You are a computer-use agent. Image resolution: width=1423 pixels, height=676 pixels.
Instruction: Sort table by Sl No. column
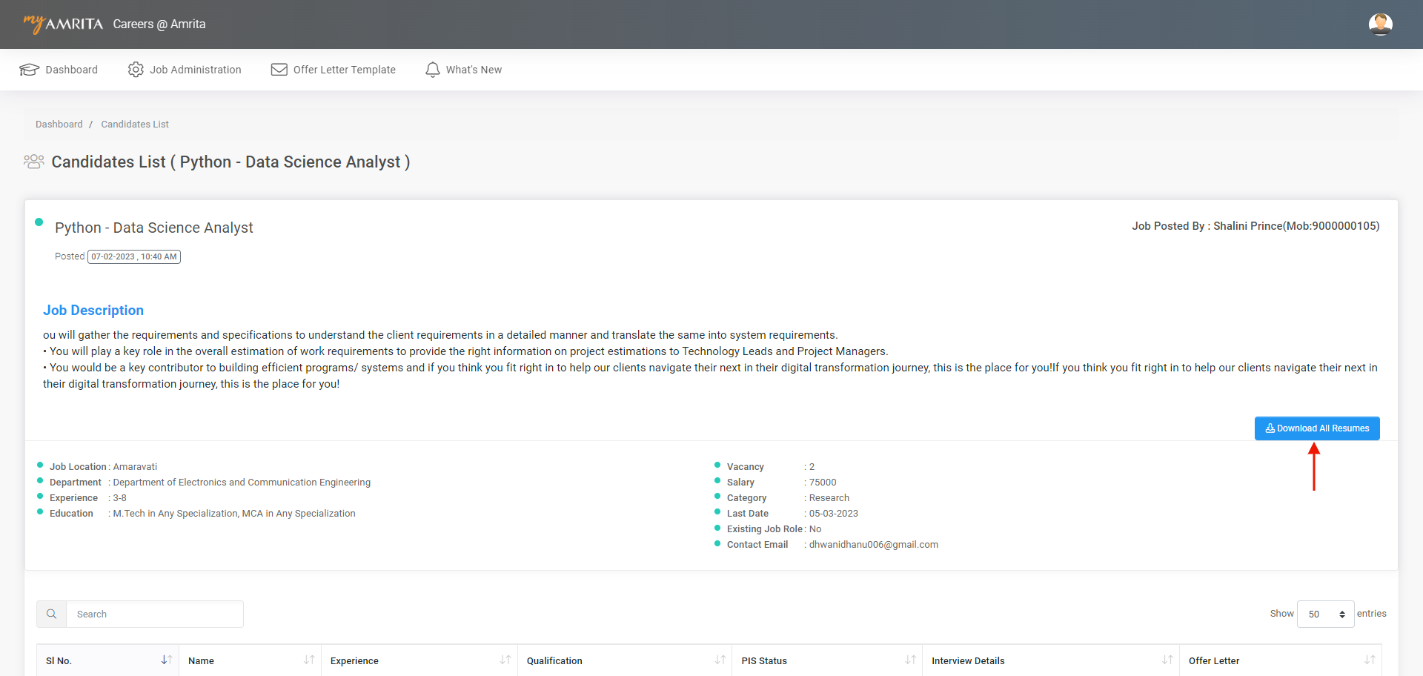tap(166, 660)
